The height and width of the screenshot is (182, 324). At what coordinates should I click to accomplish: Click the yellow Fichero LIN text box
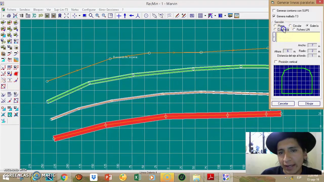[x=298, y=37]
